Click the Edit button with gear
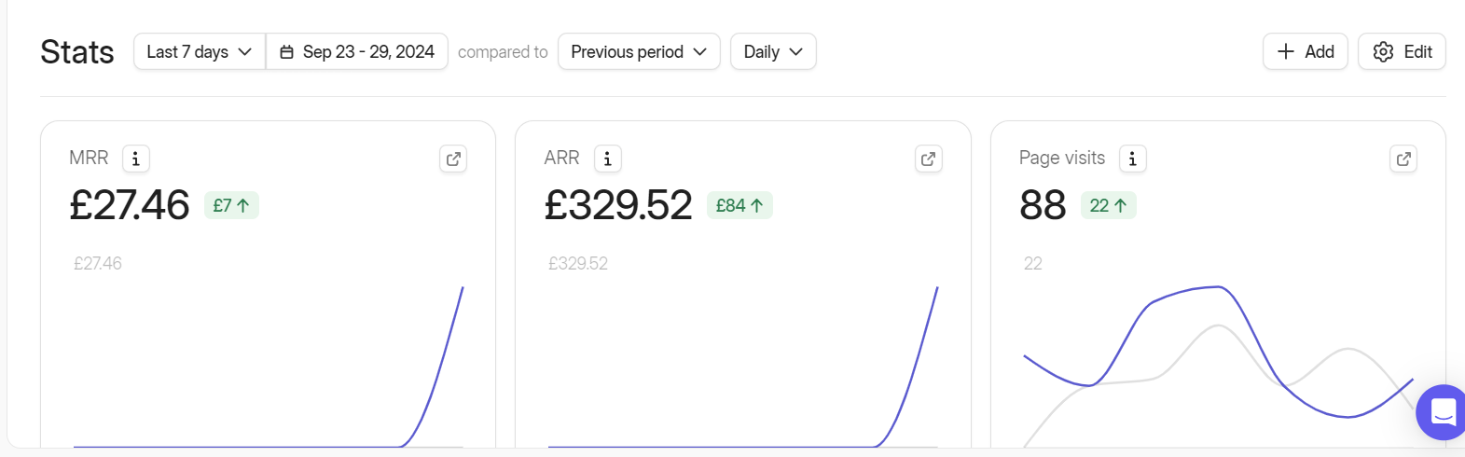Screen dimensions: 1465x457 click(x=1402, y=51)
